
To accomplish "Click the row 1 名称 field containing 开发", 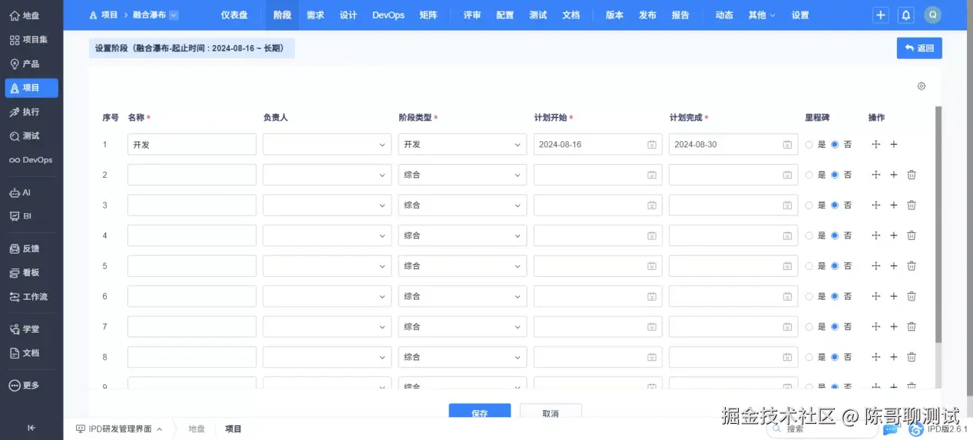I will (192, 144).
